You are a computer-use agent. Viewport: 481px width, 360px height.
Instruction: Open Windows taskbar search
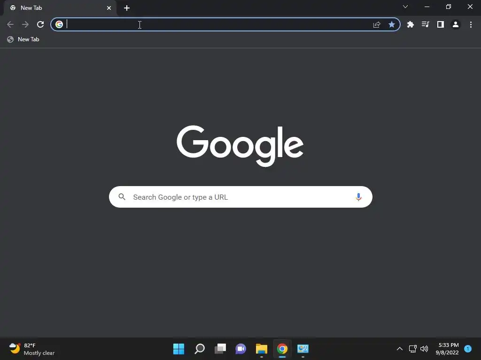pos(200,349)
